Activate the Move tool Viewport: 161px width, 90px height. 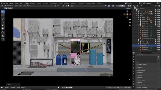click(3, 19)
